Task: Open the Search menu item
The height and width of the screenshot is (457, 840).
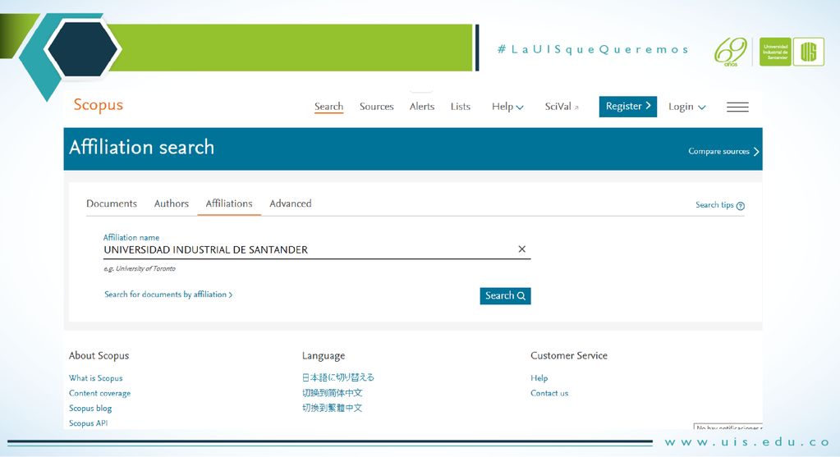Action: click(x=328, y=107)
